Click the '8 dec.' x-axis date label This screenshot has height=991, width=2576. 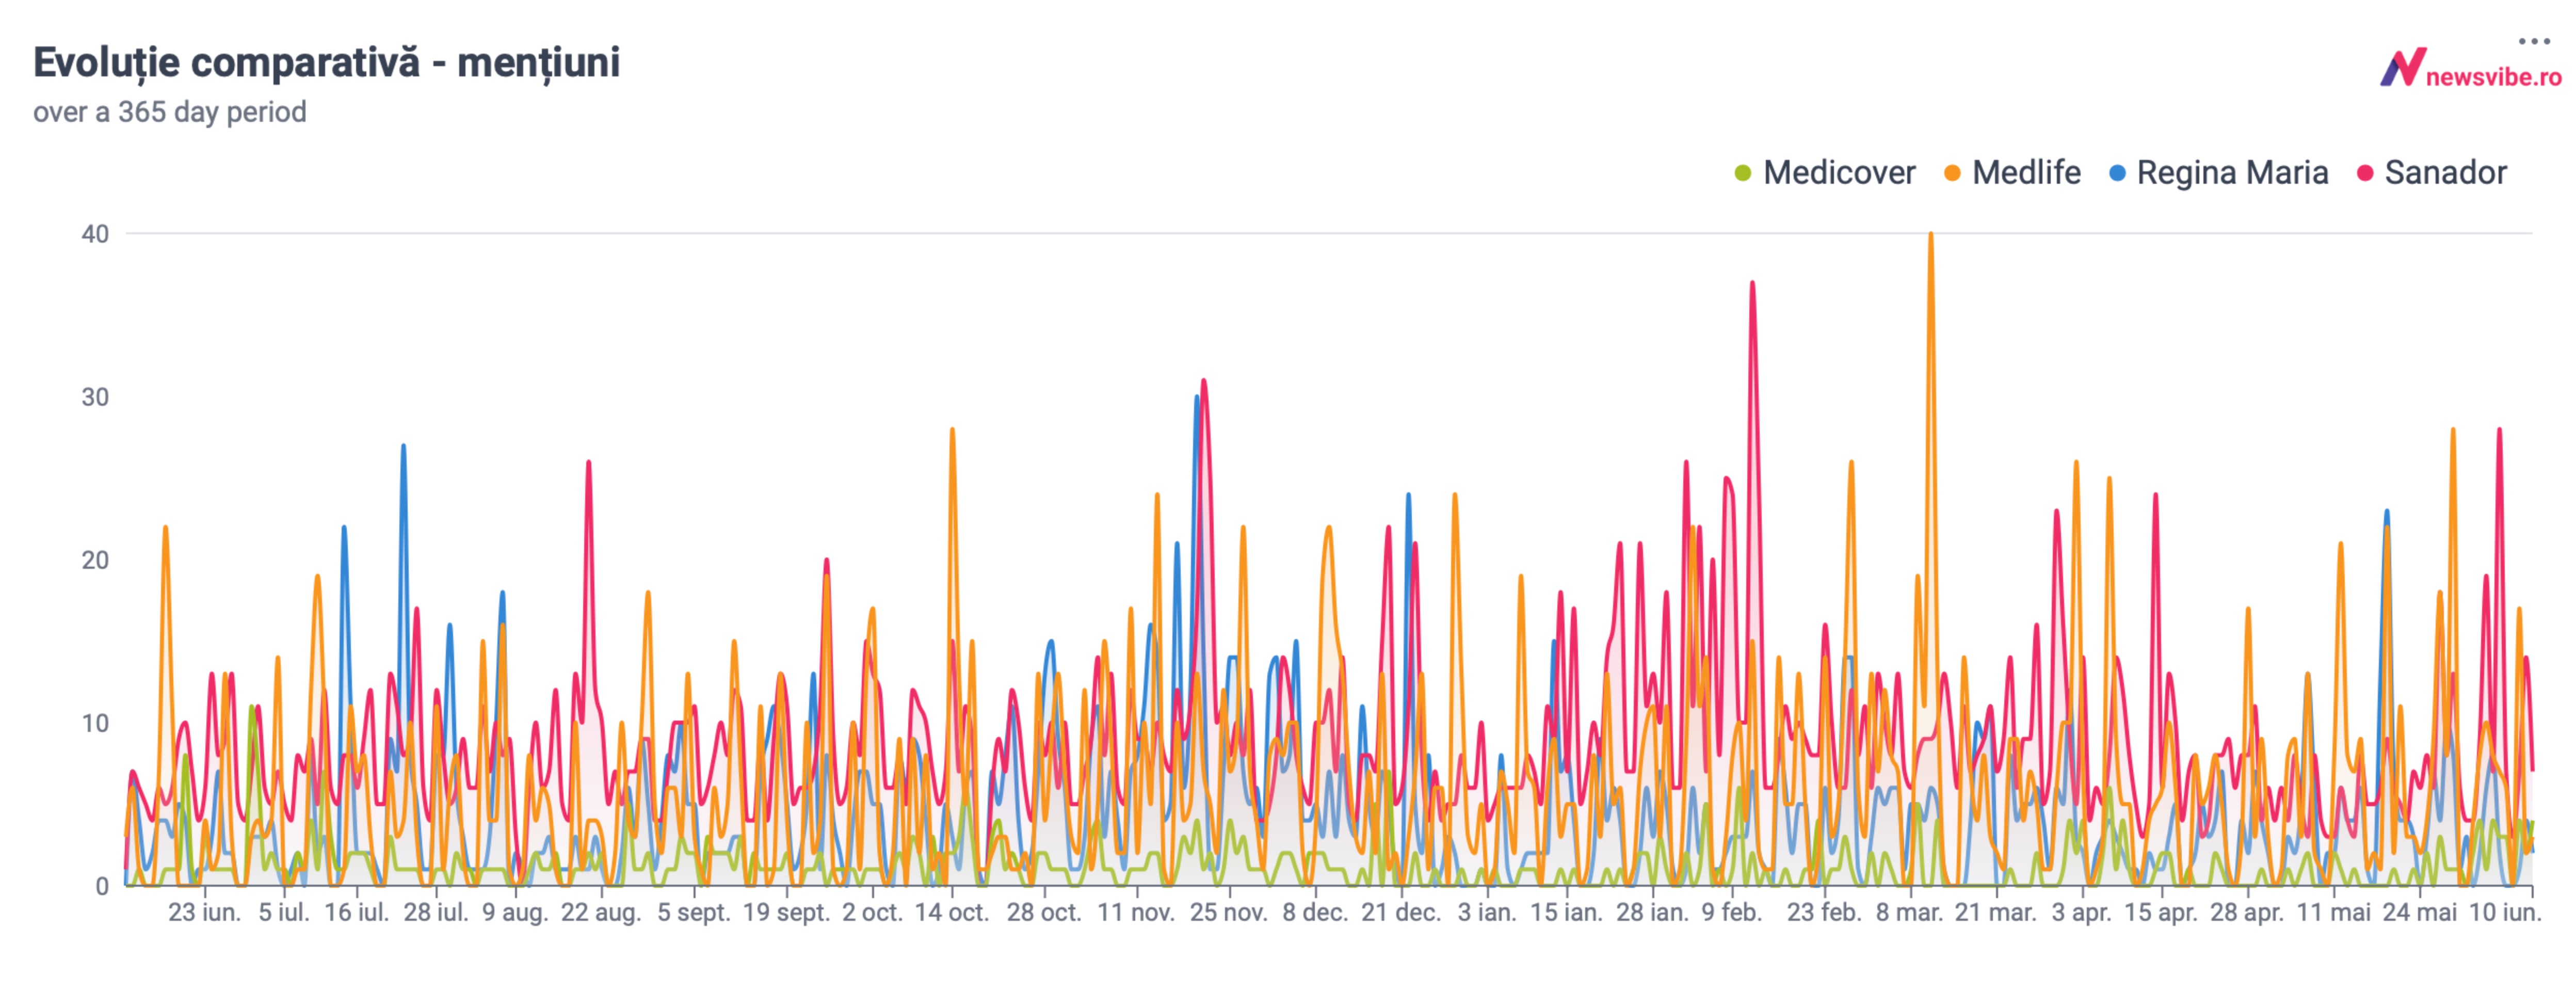[1315, 913]
